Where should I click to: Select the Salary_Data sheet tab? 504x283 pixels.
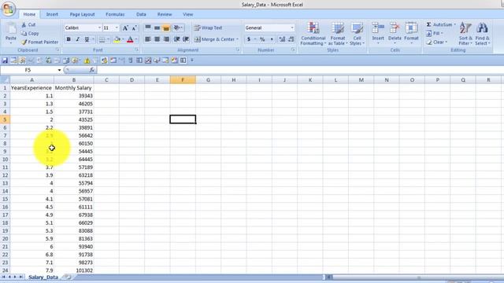coord(43,277)
